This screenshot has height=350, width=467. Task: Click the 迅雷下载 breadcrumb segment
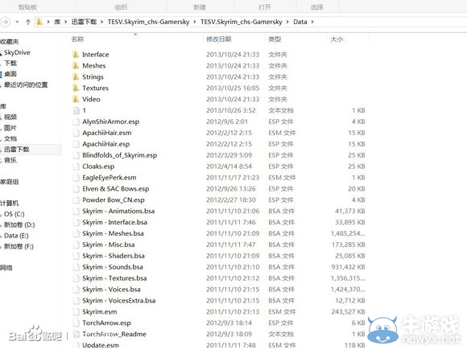click(x=84, y=22)
